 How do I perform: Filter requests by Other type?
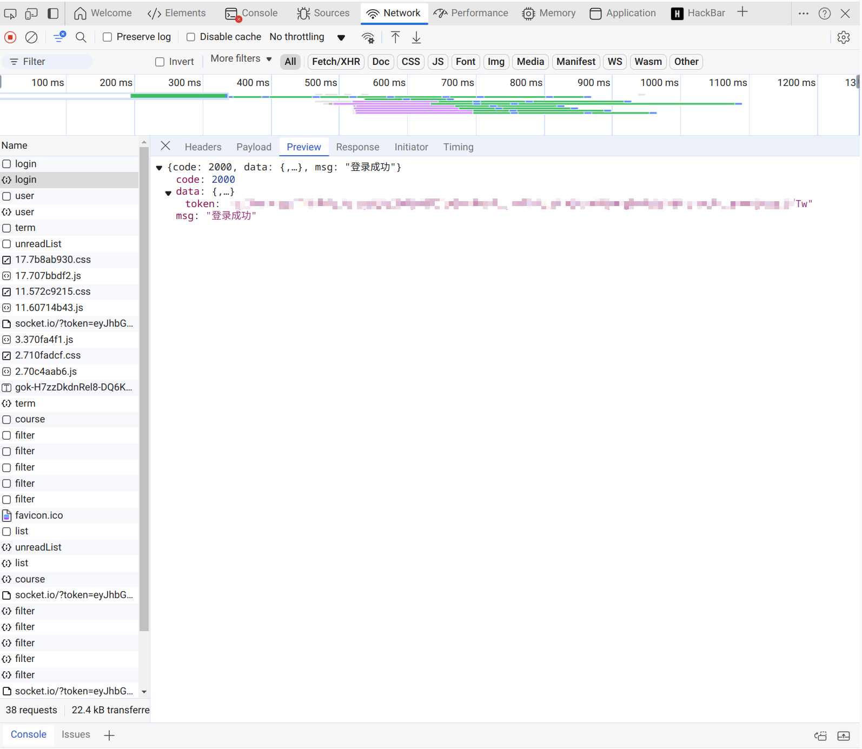(686, 62)
